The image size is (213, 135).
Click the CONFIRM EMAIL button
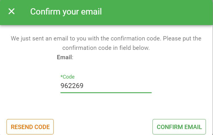pos(179,127)
